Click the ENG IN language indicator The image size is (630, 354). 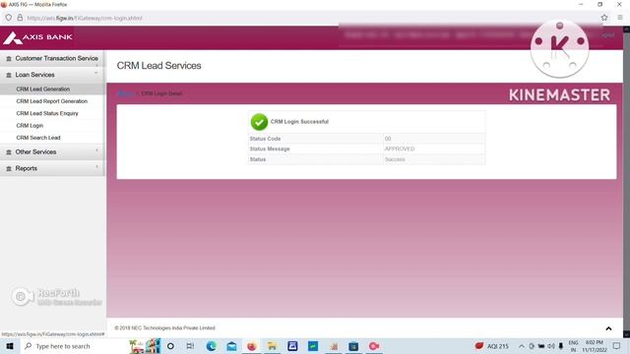[573, 346]
